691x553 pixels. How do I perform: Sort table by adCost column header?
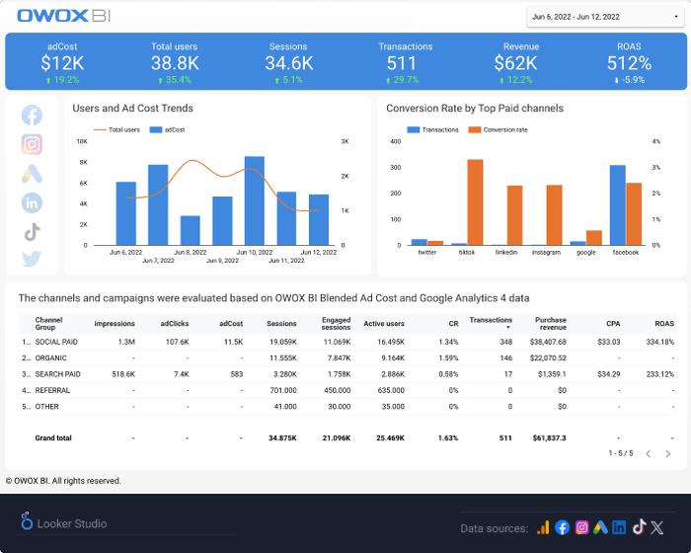[x=231, y=324]
